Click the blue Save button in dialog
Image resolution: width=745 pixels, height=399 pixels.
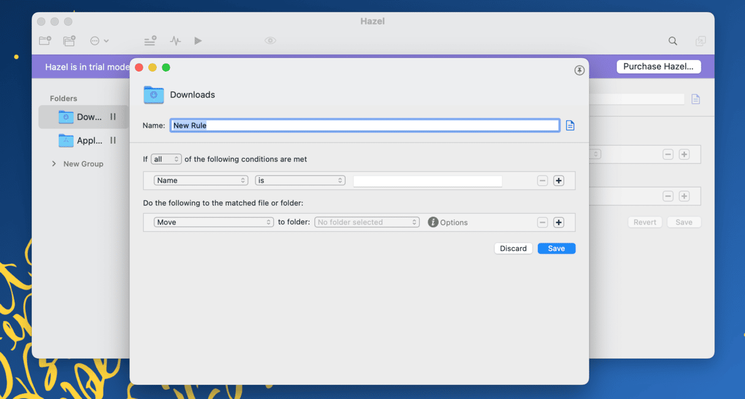[556, 248]
